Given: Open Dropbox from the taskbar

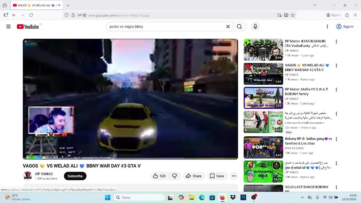Looking at the screenshot, I should [233, 198].
